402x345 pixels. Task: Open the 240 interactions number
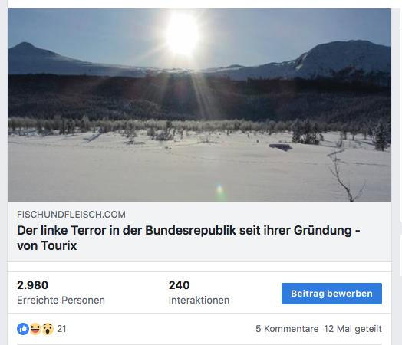pos(179,285)
